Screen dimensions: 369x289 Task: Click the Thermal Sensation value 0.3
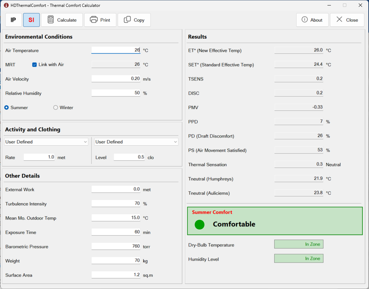299,164
